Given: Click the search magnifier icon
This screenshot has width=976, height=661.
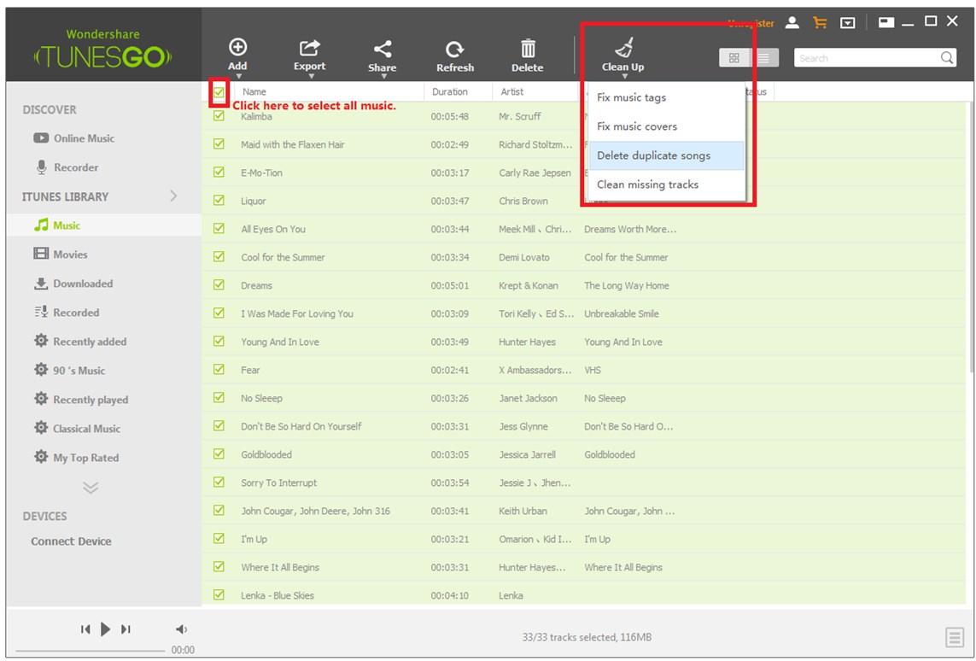Looking at the screenshot, I should pyautogui.click(x=946, y=58).
